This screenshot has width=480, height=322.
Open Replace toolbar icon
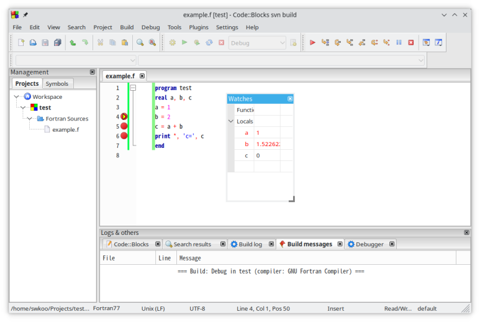(153, 43)
